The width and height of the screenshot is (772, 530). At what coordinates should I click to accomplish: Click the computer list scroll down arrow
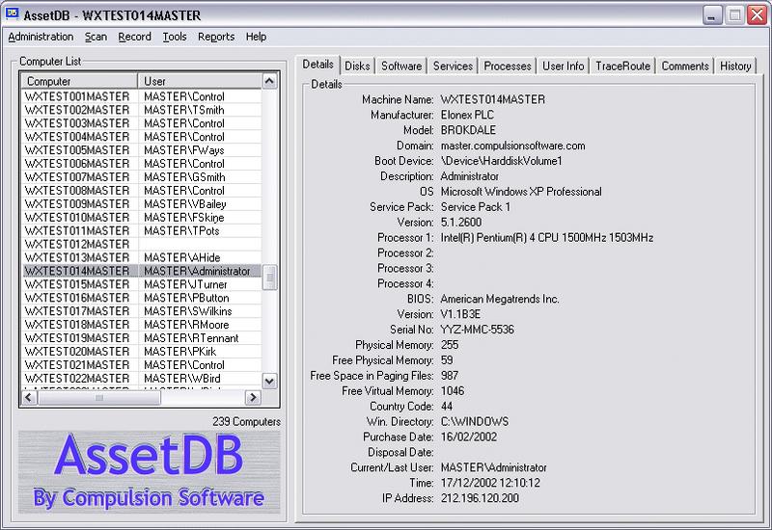[x=269, y=381]
